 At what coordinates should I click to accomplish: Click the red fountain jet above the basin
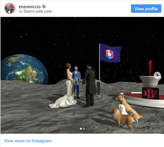pos(151,68)
